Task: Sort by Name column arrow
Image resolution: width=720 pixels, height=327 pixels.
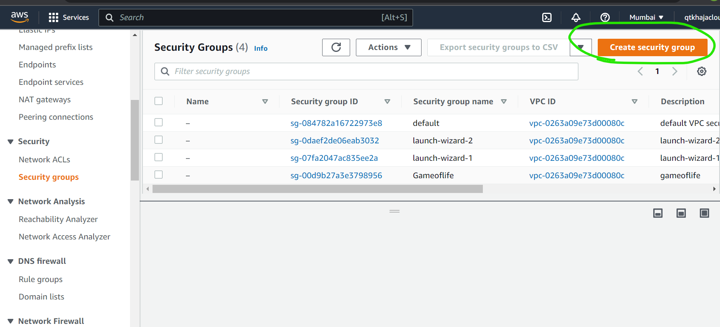Action: (x=265, y=102)
